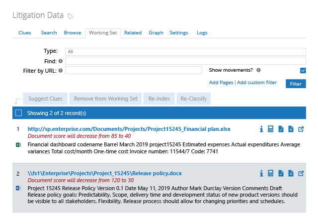Click help icon next to Show movements

point(258,70)
